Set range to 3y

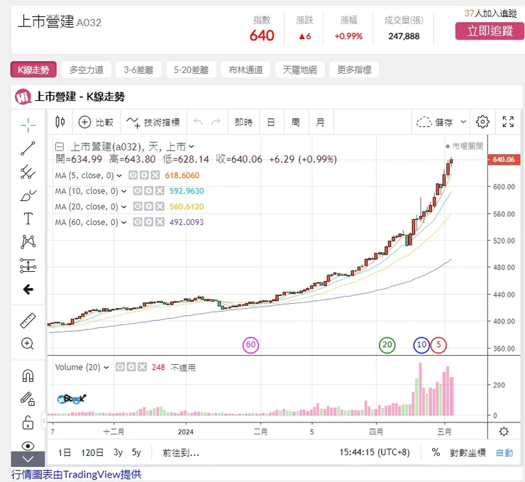pos(118,452)
